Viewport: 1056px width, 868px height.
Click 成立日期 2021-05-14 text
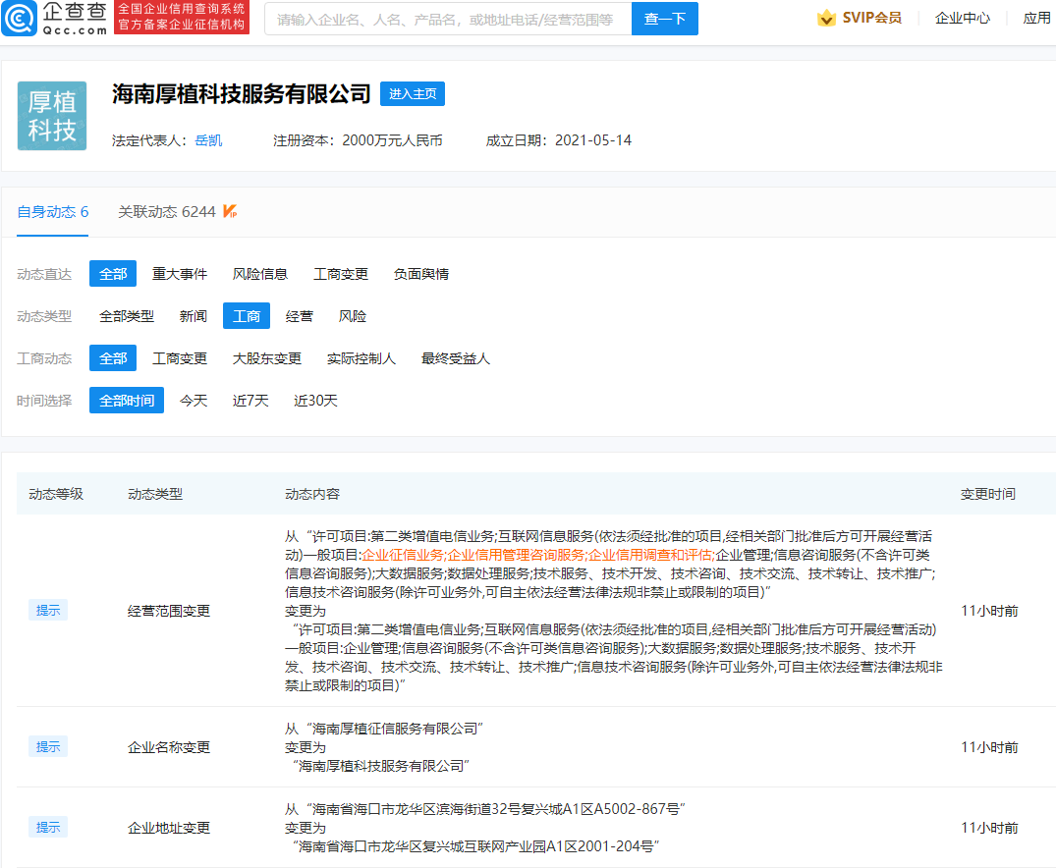559,140
